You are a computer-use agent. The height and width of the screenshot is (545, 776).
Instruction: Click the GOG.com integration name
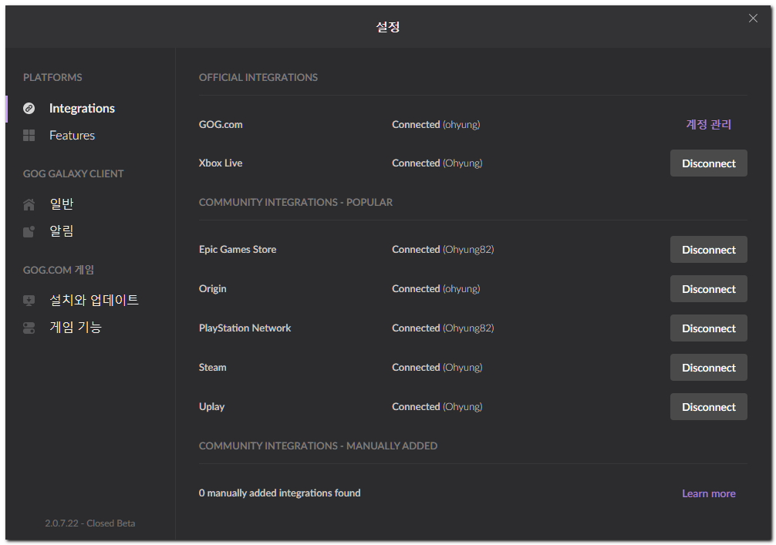pyautogui.click(x=221, y=125)
